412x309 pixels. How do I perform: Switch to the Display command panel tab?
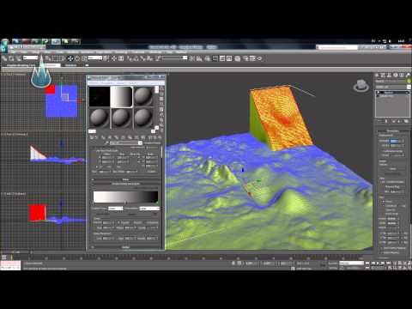click(x=402, y=76)
